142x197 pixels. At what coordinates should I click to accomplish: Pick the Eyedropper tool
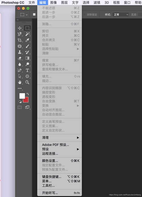(27, 40)
